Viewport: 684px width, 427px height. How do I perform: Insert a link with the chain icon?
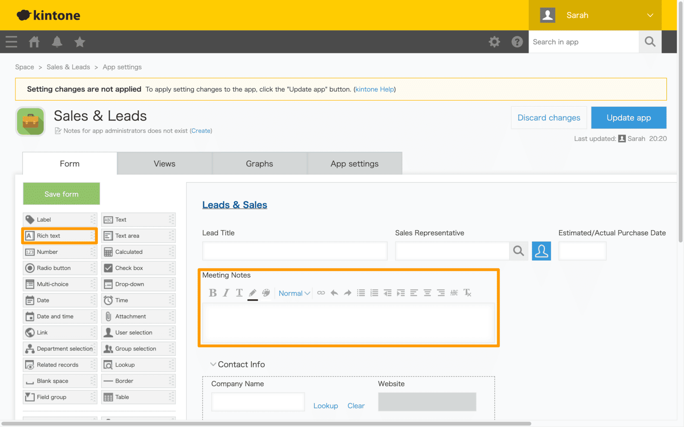[321, 293]
